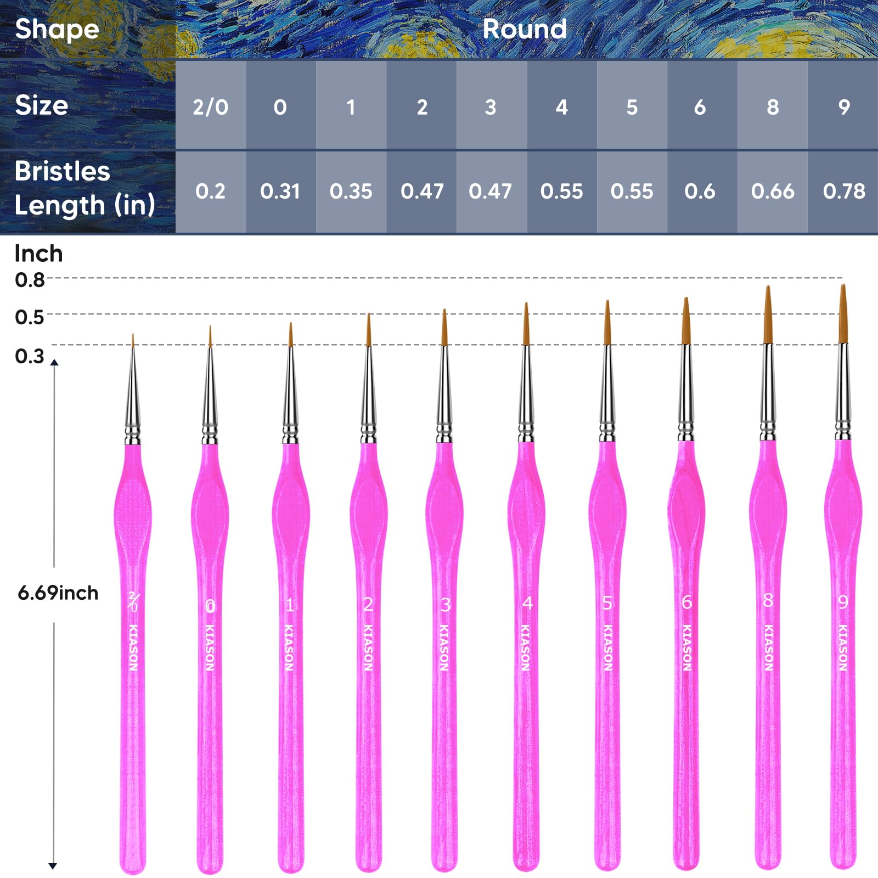Click the KIASON text on brush 4
Screen dimensions: 878x878
(x=525, y=648)
